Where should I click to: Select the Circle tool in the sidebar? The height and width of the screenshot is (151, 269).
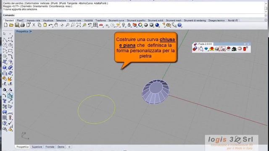click(x=5, y=45)
